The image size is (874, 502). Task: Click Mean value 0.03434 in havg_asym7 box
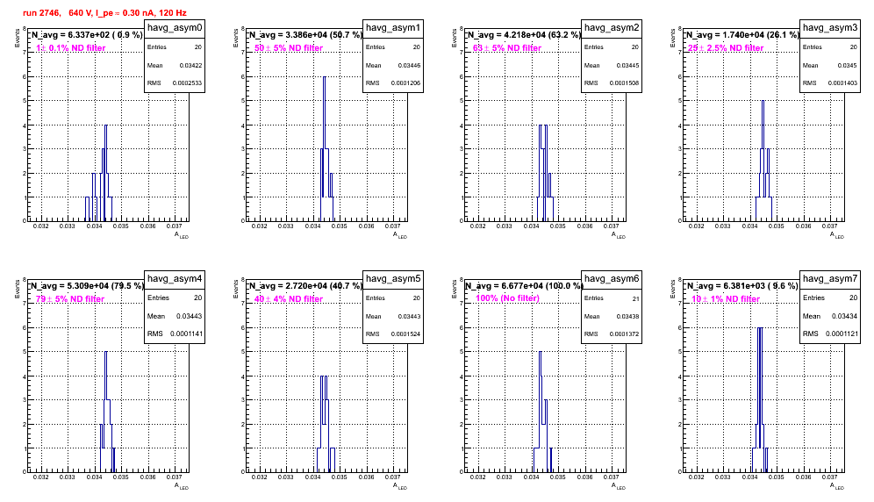point(844,316)
